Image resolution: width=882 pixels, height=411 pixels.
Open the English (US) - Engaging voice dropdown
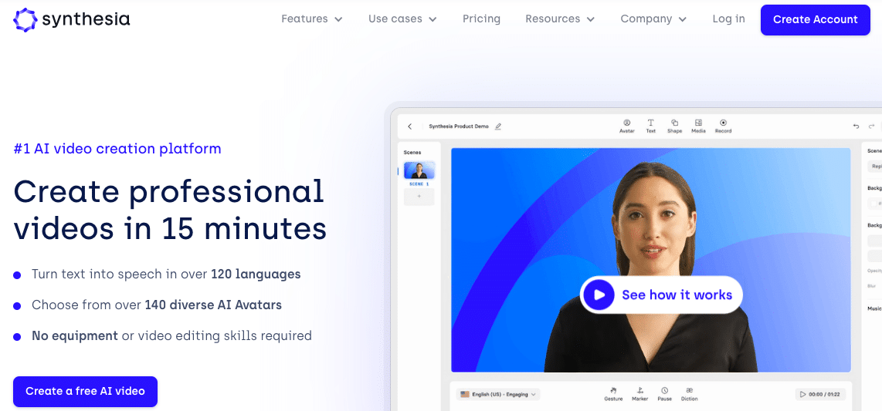click(x=498, y=394)
